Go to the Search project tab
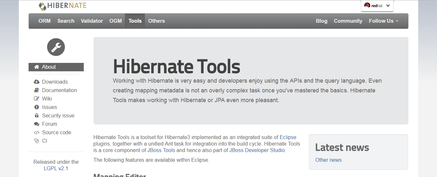The image size is (437, 177). (x=66, y=21)
